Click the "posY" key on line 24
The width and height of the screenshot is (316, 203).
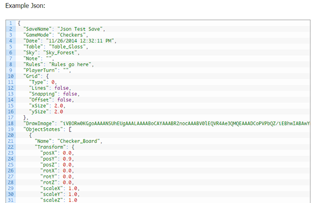tap(49, 159)
